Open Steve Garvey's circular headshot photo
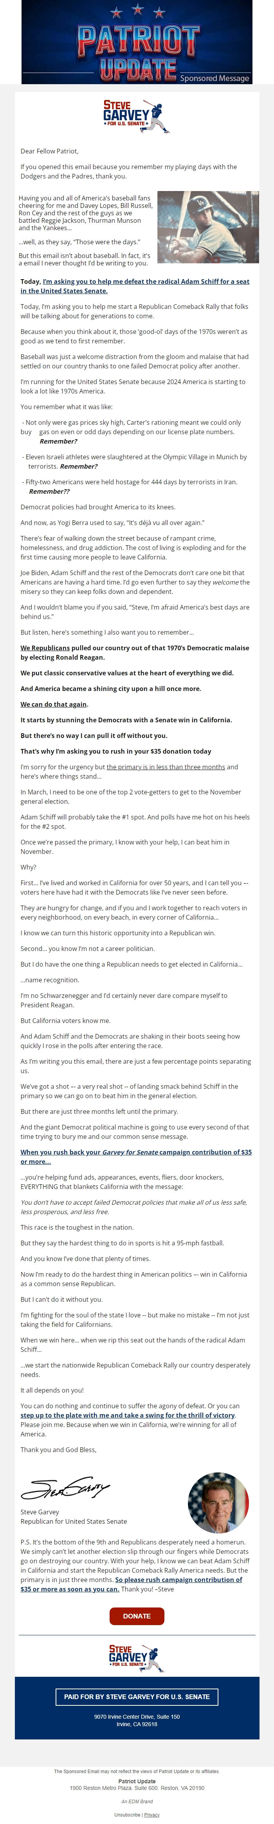The image size is (274, 1824). click(x=218, y=1483)
